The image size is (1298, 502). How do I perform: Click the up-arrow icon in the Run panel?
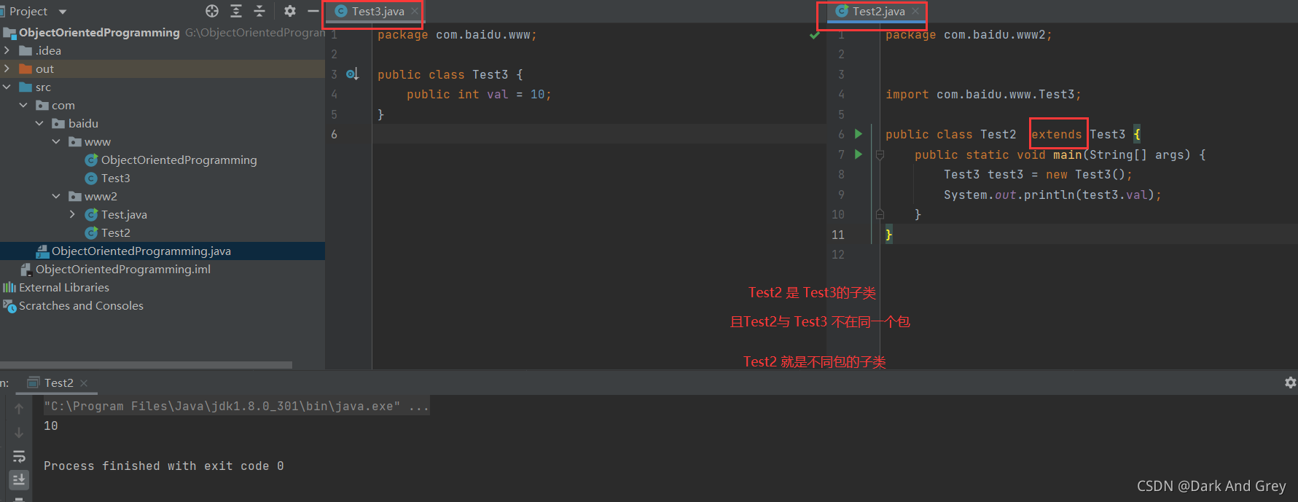click(x=19, y=409)
